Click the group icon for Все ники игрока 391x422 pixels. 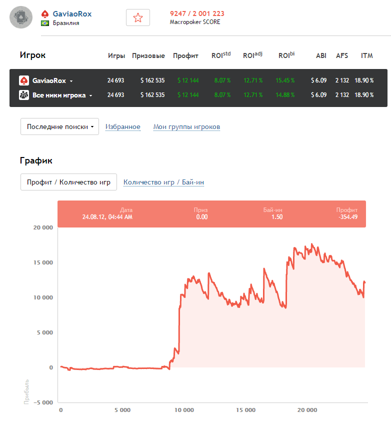23,95
